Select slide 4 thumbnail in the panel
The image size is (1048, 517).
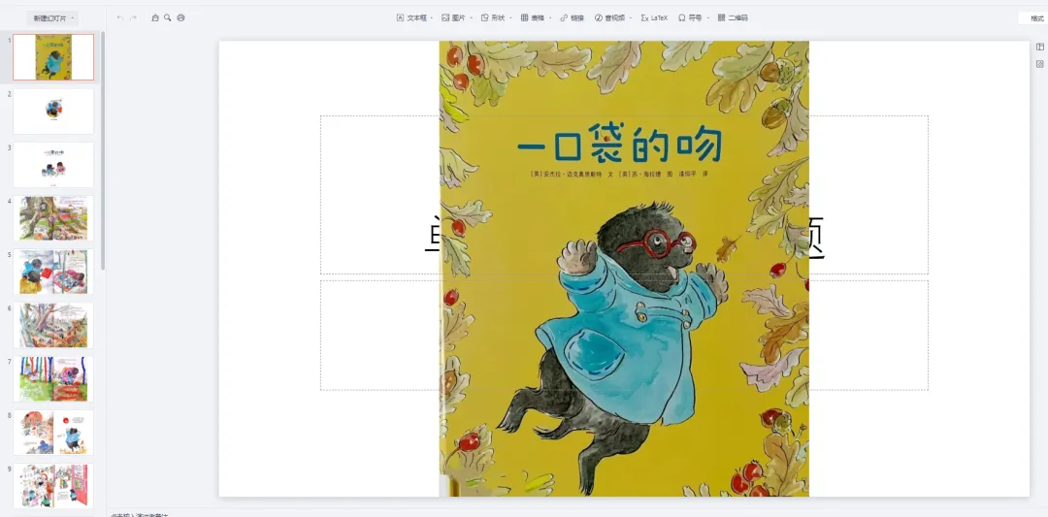[x=53, y=217]
